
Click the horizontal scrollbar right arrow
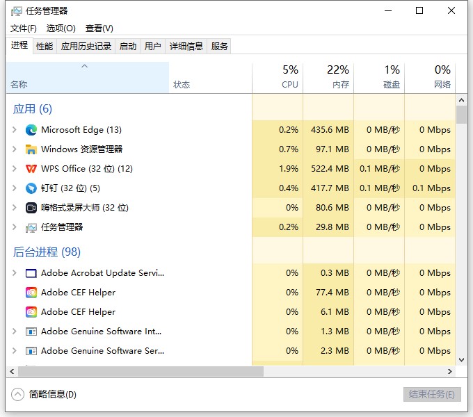tap(450, 372)
